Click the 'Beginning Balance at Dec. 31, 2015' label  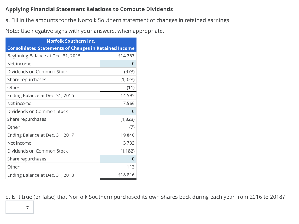coord(44,56)
